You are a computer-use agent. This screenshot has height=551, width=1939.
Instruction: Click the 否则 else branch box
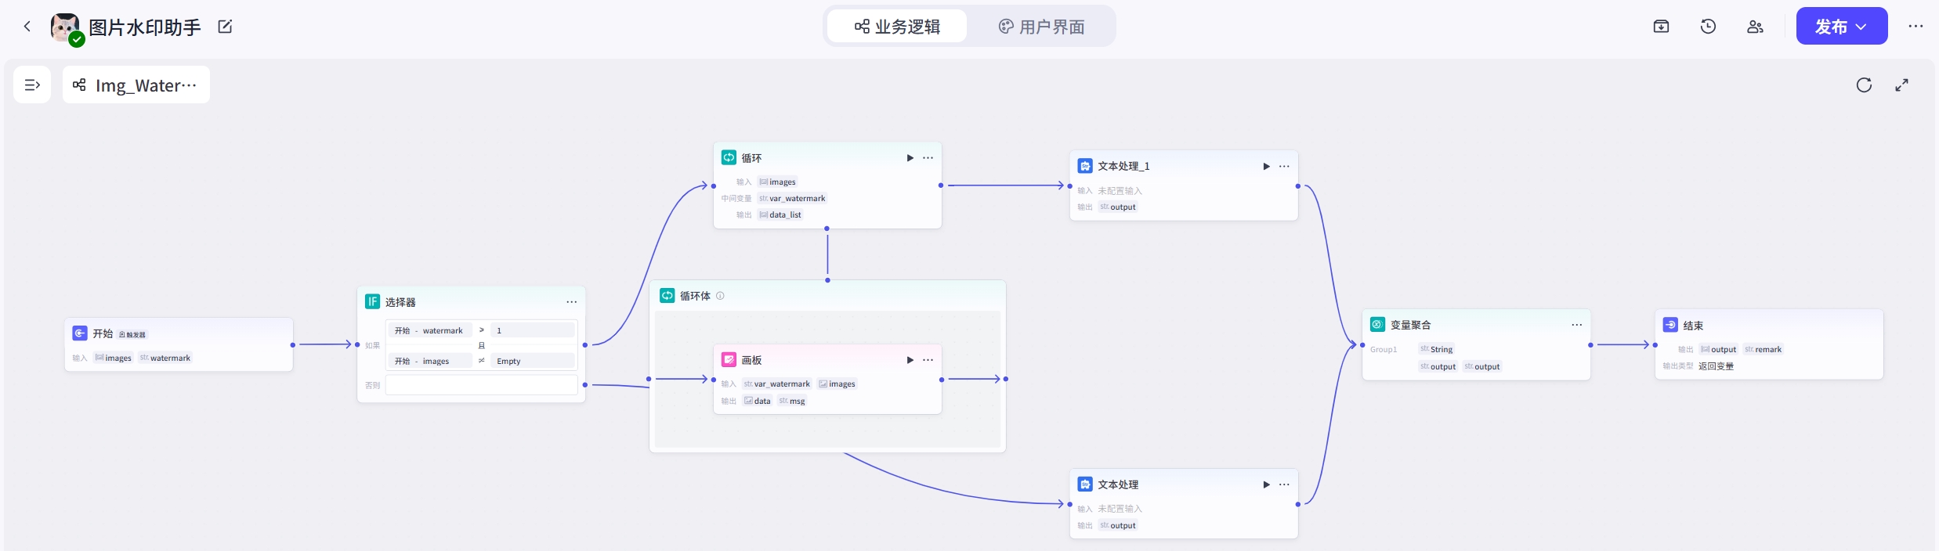[481, 385]
